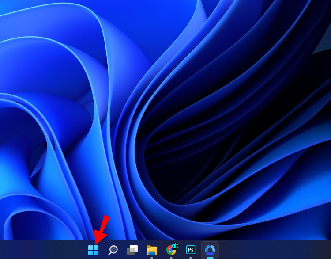Image resolution: width=331 pixels, height=259 pixels.
Task: Click the profile badge on Chrome's icon
Action: (175, 246)
